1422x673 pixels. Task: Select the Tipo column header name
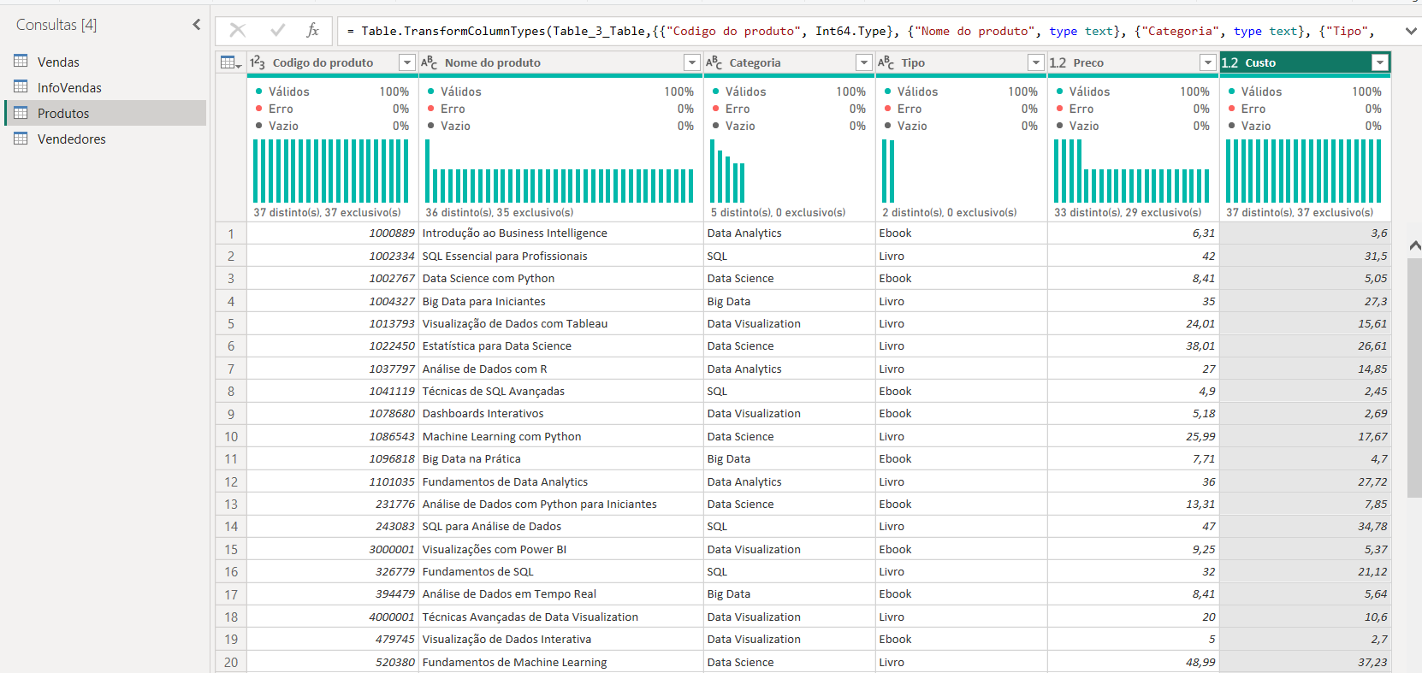coord(914,62)
